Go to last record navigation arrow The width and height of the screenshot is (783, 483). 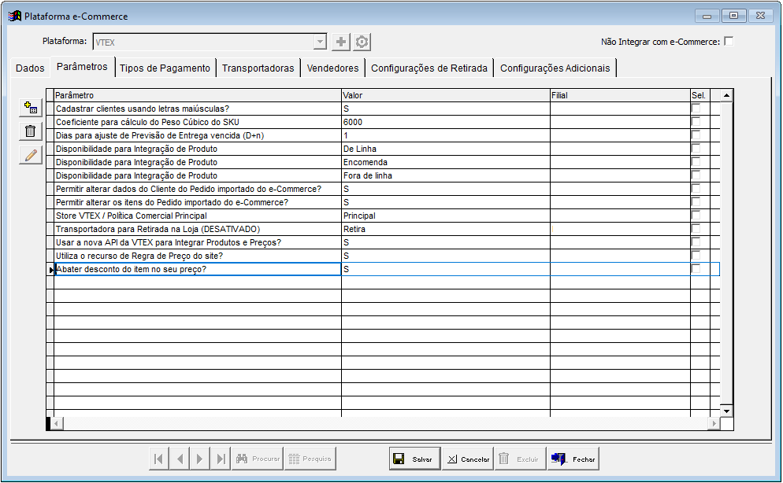click(221, 459)
